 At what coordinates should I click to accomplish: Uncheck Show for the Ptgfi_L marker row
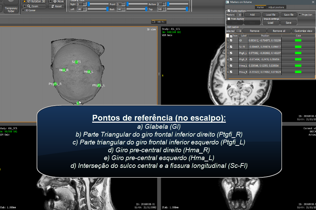point(231,53)
